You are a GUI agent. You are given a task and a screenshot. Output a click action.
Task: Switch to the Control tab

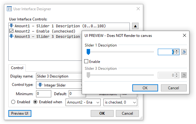[x=17, y=68]
